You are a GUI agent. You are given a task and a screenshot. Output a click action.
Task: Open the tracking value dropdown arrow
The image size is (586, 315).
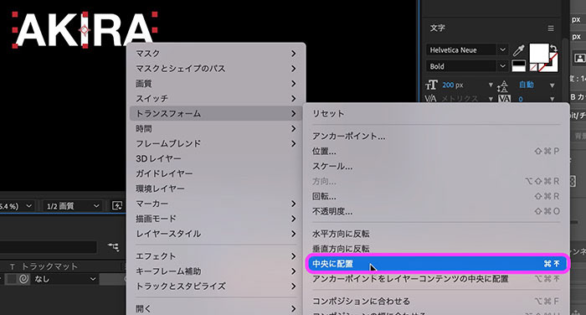pos(552,99)
